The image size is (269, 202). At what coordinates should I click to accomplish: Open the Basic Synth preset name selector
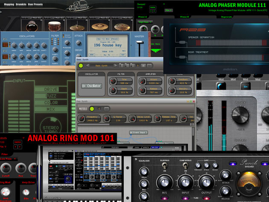pyautogui.click(x=101, y=66)
